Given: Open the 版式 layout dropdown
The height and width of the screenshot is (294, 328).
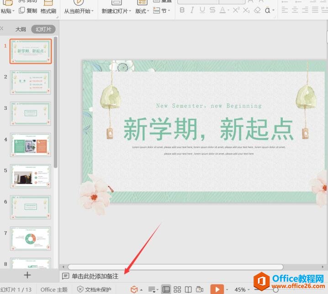Looking at the screenshot, I should [x=142, y=11].
